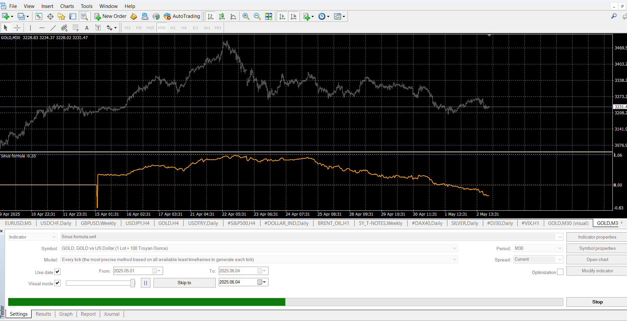Select the Trendline drawing tool
This screenshot has width=627, height=321.
coord(53,28)
